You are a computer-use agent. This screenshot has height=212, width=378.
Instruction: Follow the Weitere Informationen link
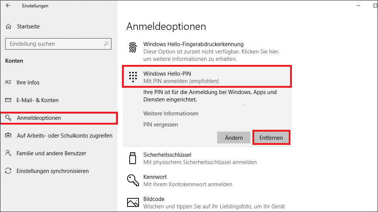(171, 114)
